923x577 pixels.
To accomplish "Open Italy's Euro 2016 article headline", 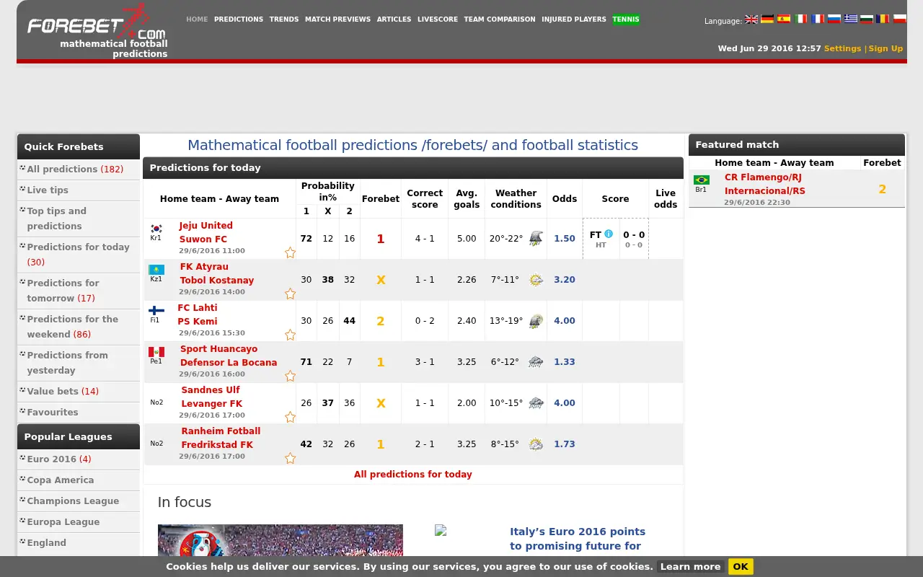I will point(578,539).
